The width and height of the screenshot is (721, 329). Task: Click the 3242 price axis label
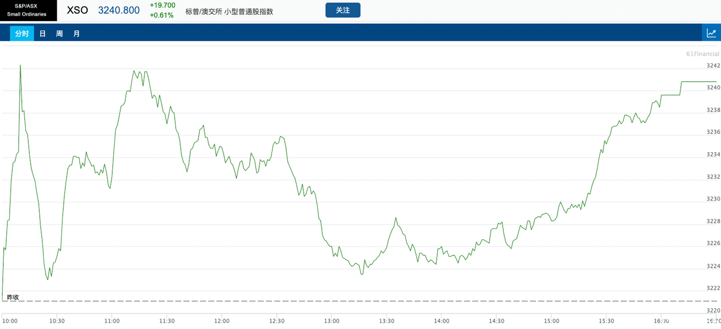(x=714, y=66)
